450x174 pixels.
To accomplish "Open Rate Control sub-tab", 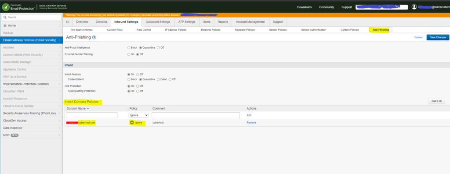I will click(x=144, y=30).
